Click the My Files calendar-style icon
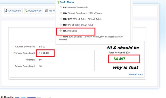Image resolution: width=166 pixels, height=98 pixels. (47, 11)
